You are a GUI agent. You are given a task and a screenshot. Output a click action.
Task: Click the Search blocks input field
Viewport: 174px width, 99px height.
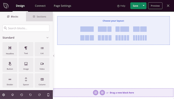(x=26, y=28)
